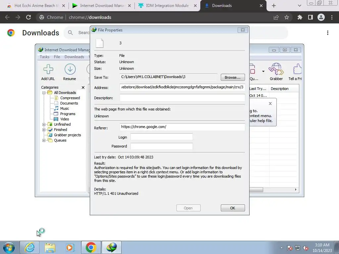Select the Queues category

[x=60, y=140]
